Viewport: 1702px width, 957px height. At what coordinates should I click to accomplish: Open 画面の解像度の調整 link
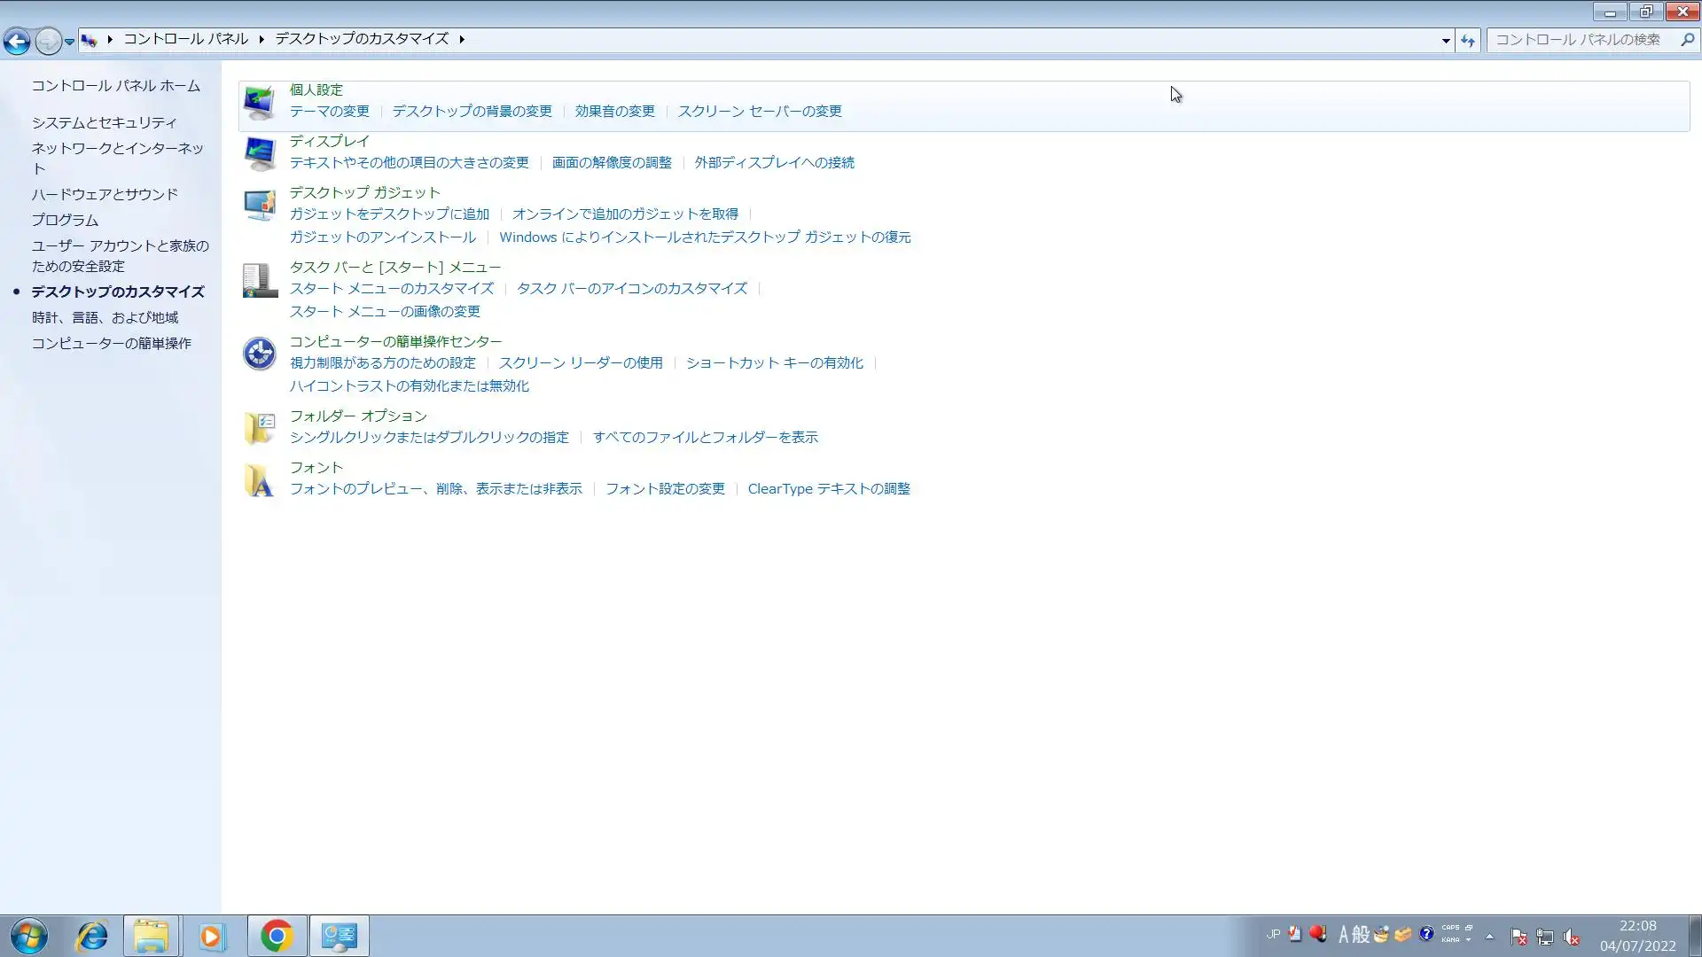pyautogui.click(x=612, y=163)
